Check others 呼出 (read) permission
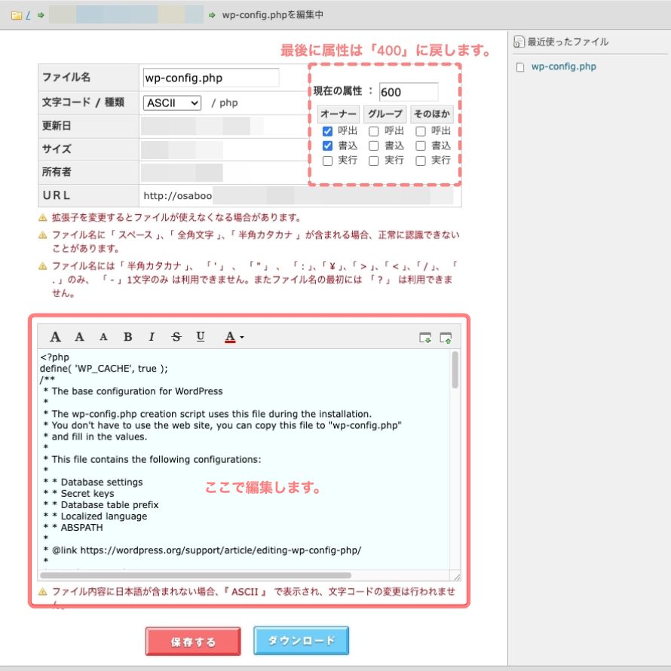 coord(421,131)
